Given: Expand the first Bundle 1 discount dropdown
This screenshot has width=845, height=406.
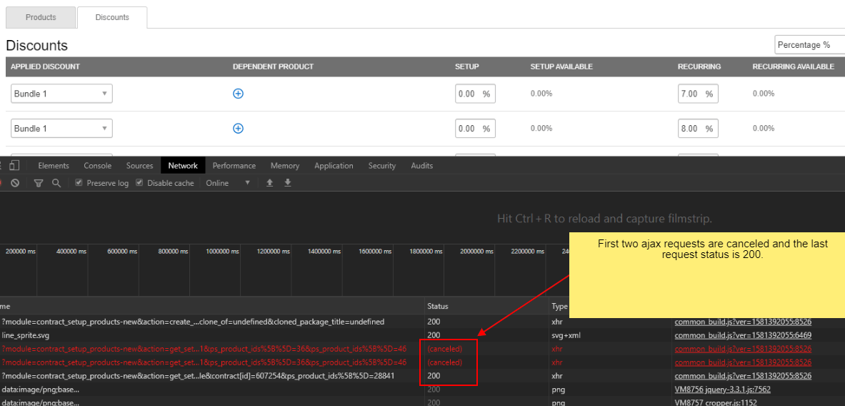Looking at the screenshot, I should (61, 94).
